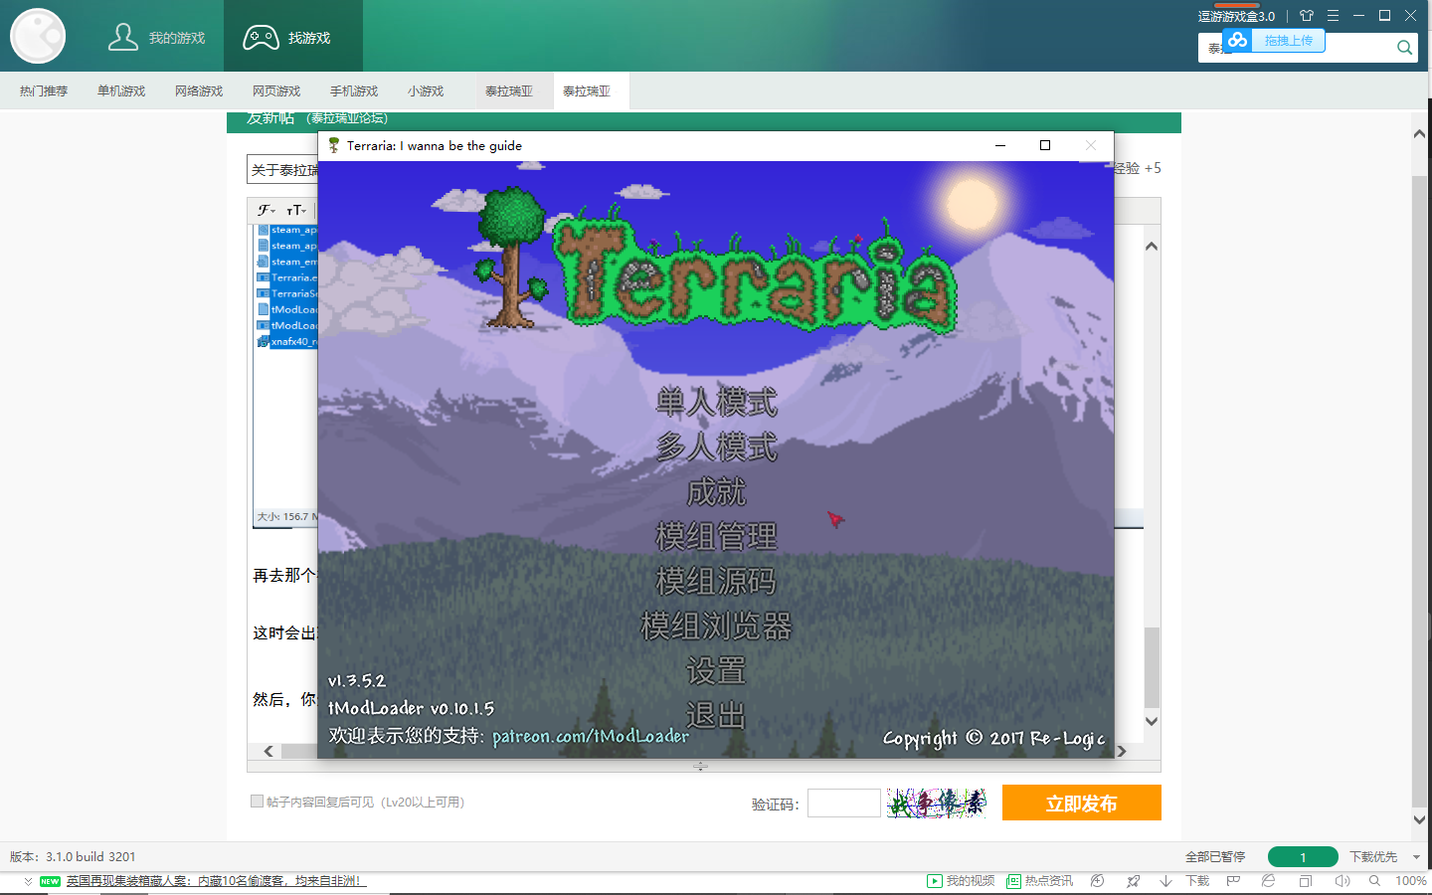
Task: Click the search magnifier icon in search box
Action: pos(1404,47)
